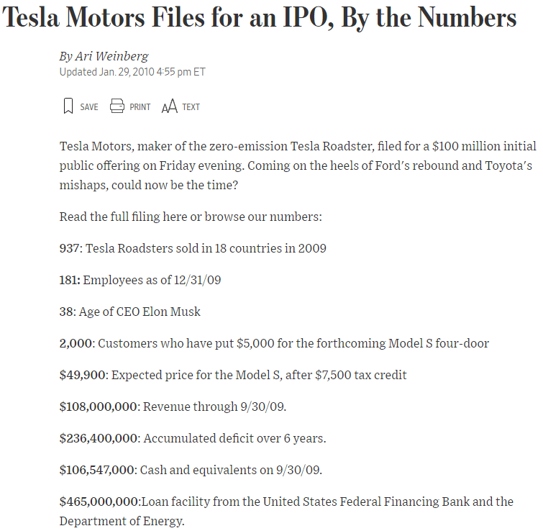Click the $465,000,000 loan facility line
The height and width of the screenshot is (531, 543).
point(286,501)
